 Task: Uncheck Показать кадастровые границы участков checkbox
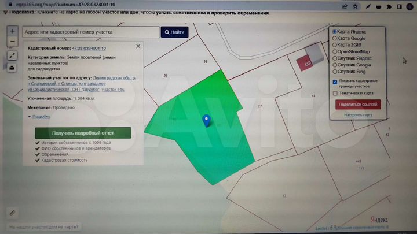(335, 82)
